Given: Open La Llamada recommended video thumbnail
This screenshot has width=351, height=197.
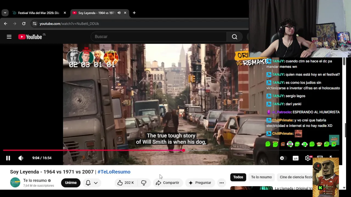Looking at the screenshot, I should [x=251, y=188].
